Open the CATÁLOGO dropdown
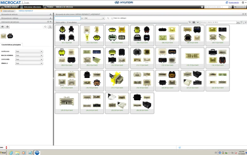Screen dimensions: 247x155 (x=41, y=51)
